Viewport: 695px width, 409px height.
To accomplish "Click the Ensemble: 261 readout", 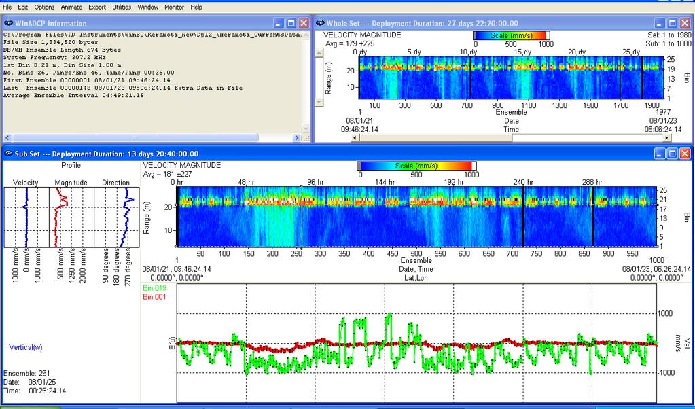I will pos(26,373).
